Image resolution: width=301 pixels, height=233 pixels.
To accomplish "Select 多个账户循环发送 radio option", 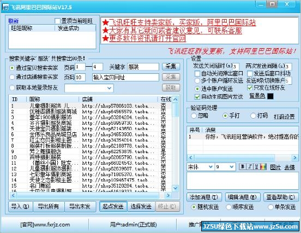I will (x=197, y=81).
